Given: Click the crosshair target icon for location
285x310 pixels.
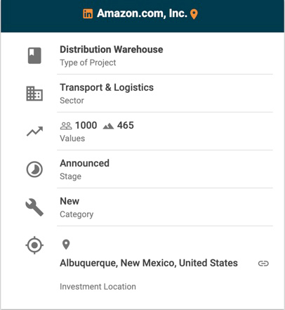Looking at the screenshot, I should tap(34, 245).
